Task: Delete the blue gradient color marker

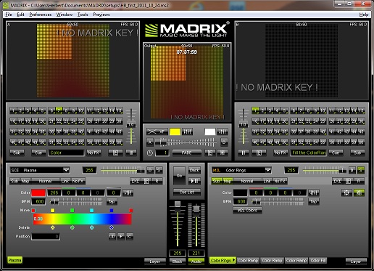Action: click(x=112, y=227)
